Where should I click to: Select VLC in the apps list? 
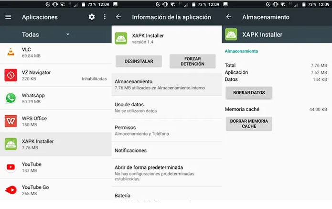56,53
